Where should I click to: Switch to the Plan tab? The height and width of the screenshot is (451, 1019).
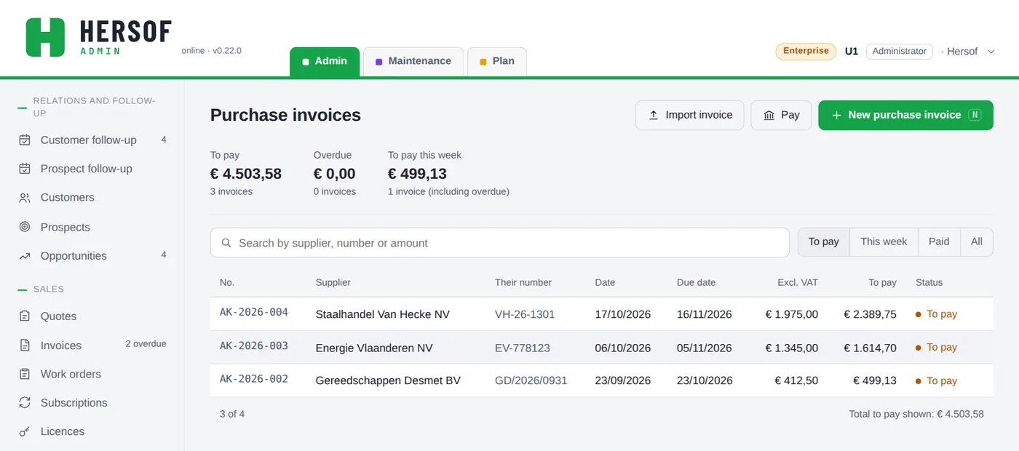[497, 61]
